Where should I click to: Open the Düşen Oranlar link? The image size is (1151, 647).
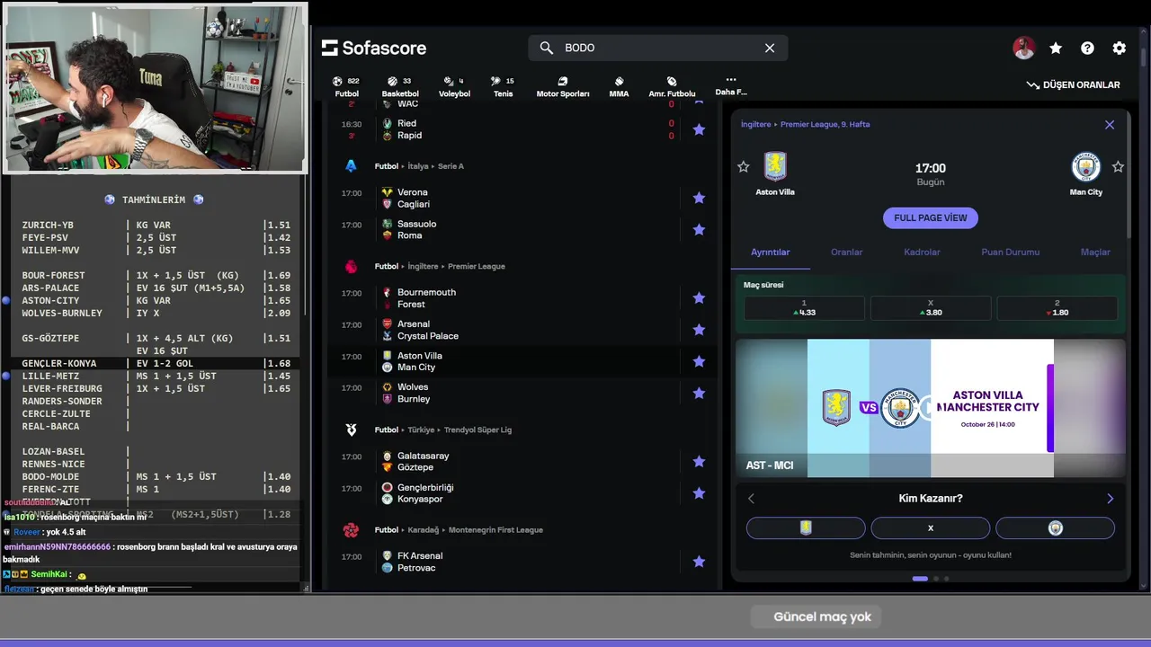(1074, 84)
